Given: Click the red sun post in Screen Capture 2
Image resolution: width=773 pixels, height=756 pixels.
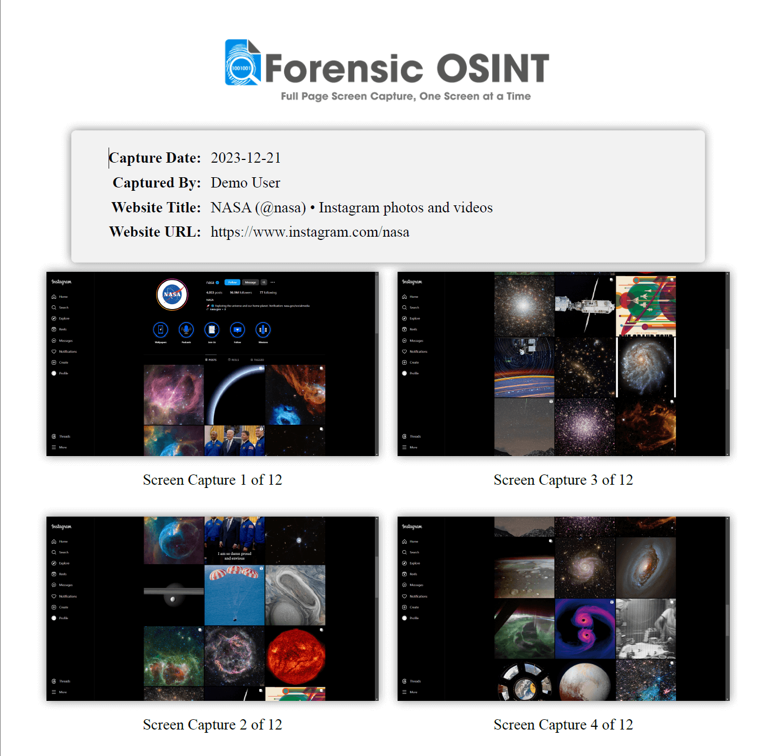Looking at the screenshot, I should pos(295,657).
